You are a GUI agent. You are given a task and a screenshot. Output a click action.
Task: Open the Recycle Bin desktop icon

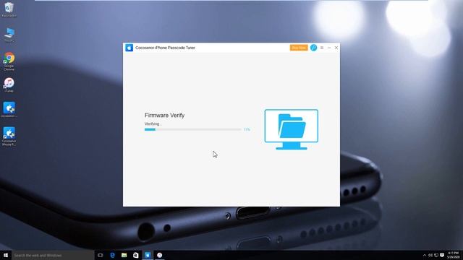tap(9, 9)
